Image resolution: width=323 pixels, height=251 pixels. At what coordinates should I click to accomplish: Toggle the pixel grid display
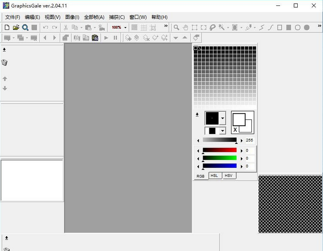click(134, 27)
